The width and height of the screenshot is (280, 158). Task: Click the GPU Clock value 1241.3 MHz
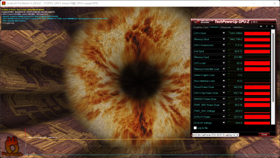235,33
